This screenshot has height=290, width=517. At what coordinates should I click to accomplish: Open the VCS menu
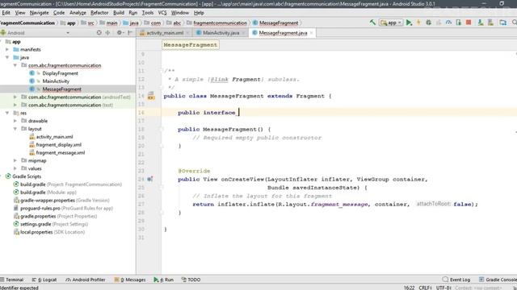point(162,13)
